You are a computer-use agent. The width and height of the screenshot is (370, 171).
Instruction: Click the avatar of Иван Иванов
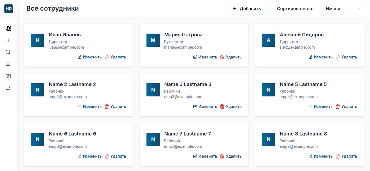click(x=38, y=40)
